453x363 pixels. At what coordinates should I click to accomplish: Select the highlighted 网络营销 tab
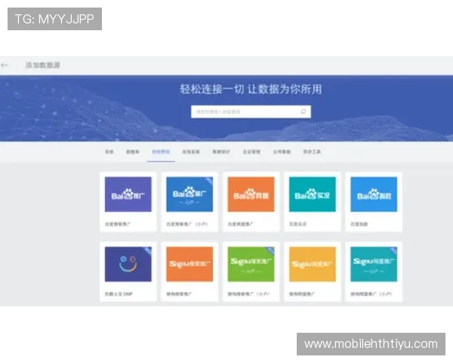161,152
